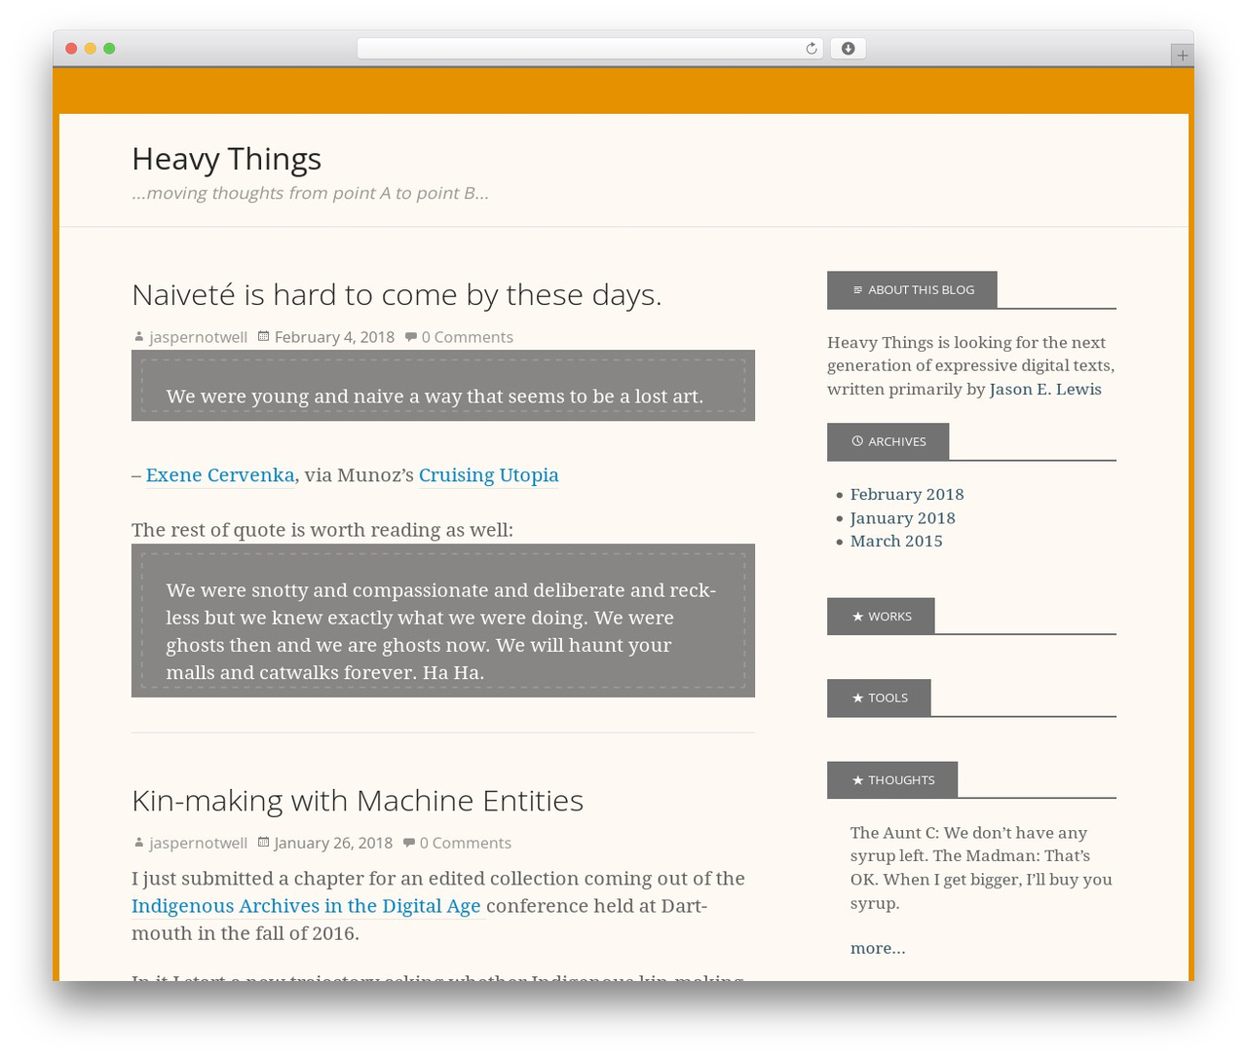Open the January 26, 2018 date link
The height and width of the screenshot is (1056, 1247).
(x=333, y=843)
